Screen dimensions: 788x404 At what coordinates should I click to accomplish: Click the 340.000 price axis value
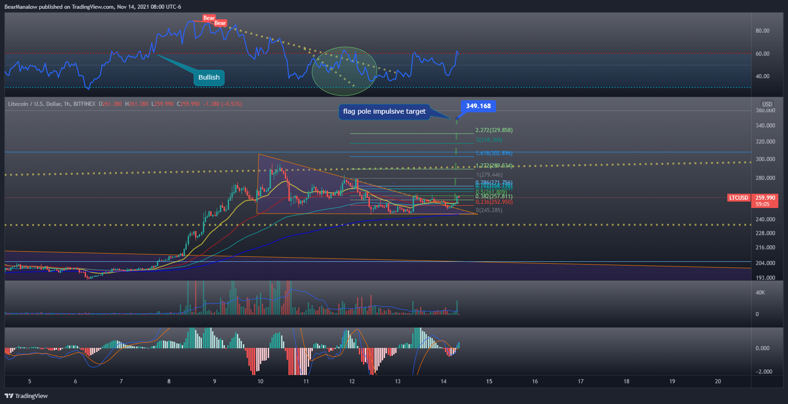coord(765,126)
